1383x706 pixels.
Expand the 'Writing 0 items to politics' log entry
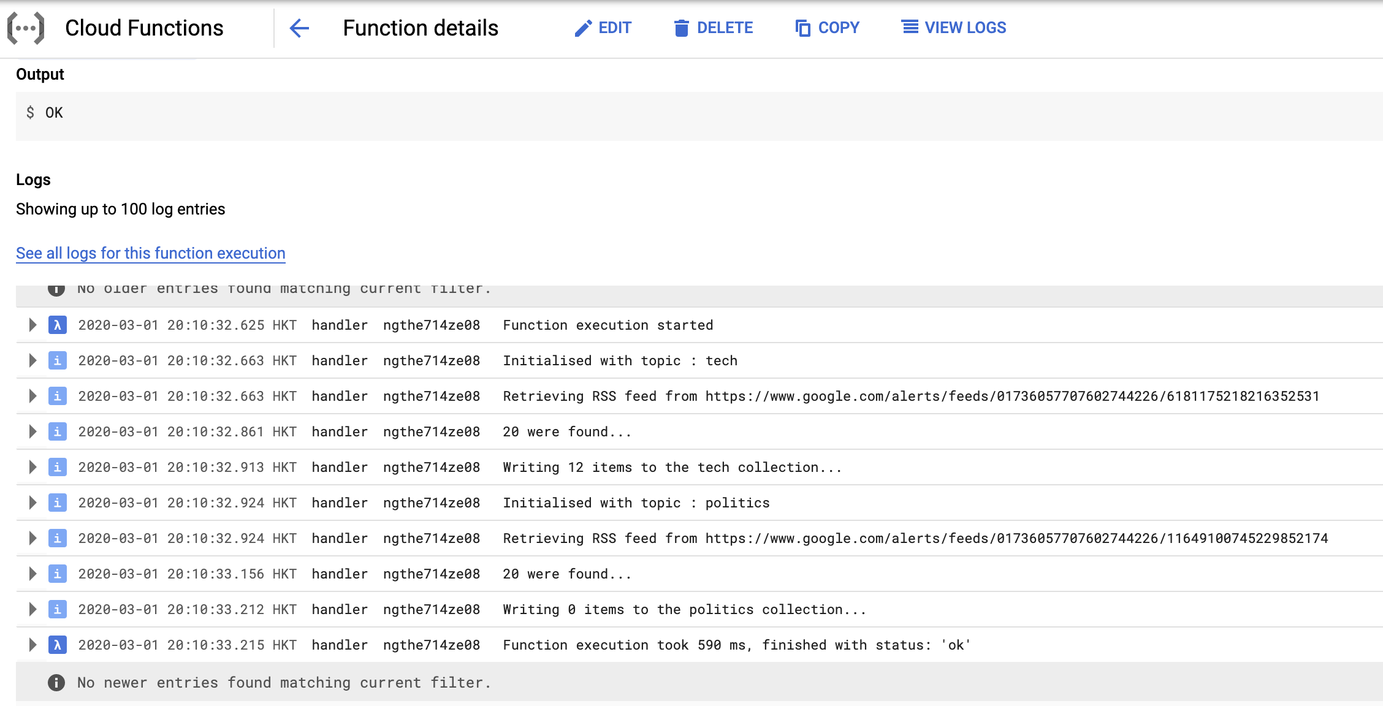point(32,609)
